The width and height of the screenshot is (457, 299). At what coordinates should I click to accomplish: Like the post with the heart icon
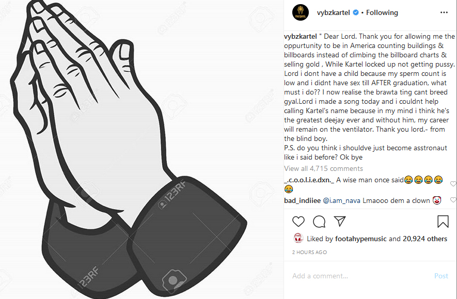(x=298, y=222)
